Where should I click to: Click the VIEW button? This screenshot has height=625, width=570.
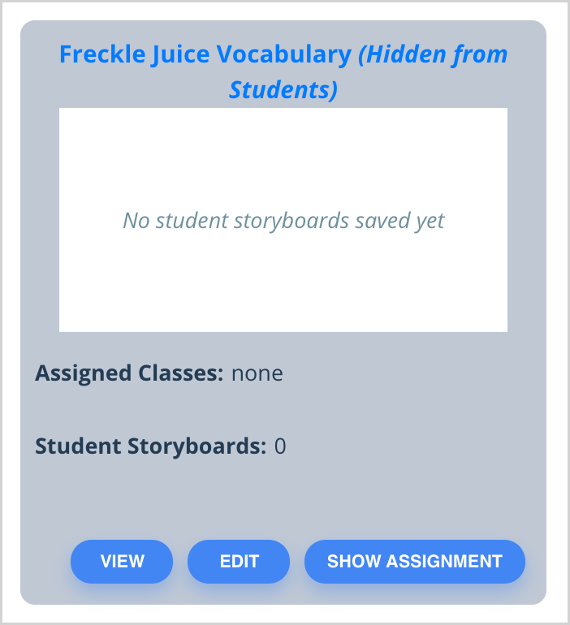coord(122,562)
